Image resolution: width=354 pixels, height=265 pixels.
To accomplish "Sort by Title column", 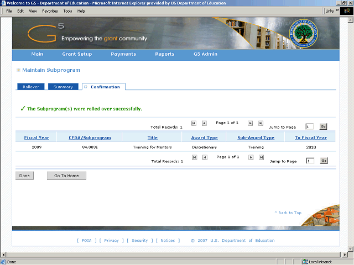I will [x=153, y=137].
